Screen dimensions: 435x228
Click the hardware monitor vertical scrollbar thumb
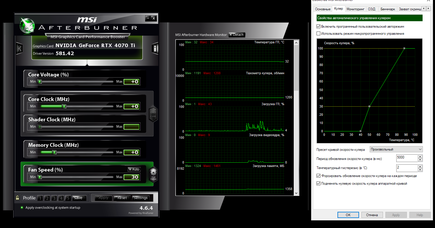[x=296, y=68]
